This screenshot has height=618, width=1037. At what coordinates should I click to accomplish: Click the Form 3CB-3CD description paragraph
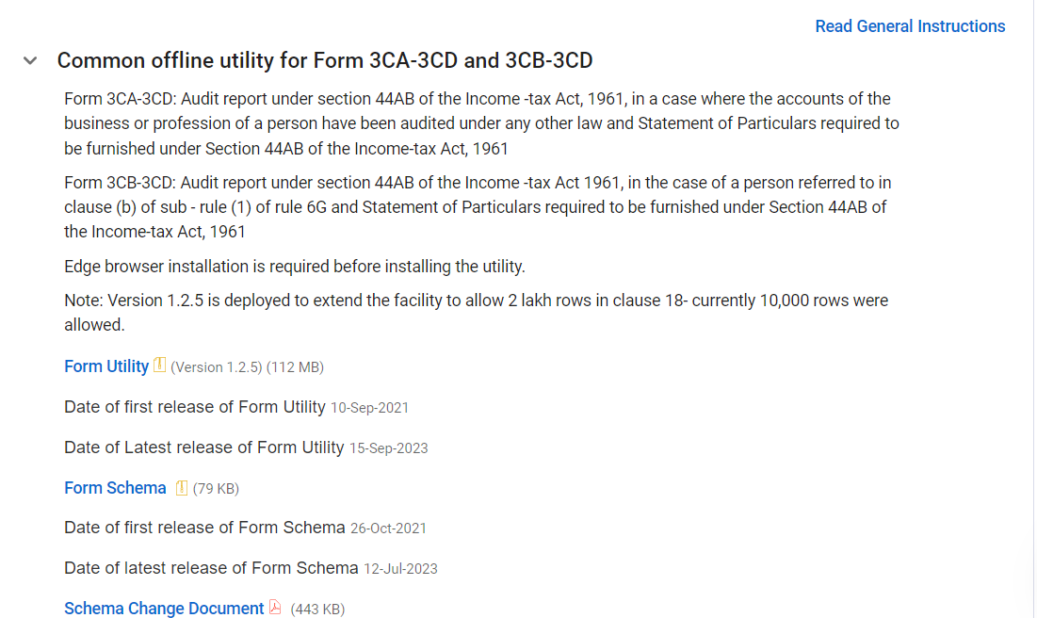[x=476, y=206]
